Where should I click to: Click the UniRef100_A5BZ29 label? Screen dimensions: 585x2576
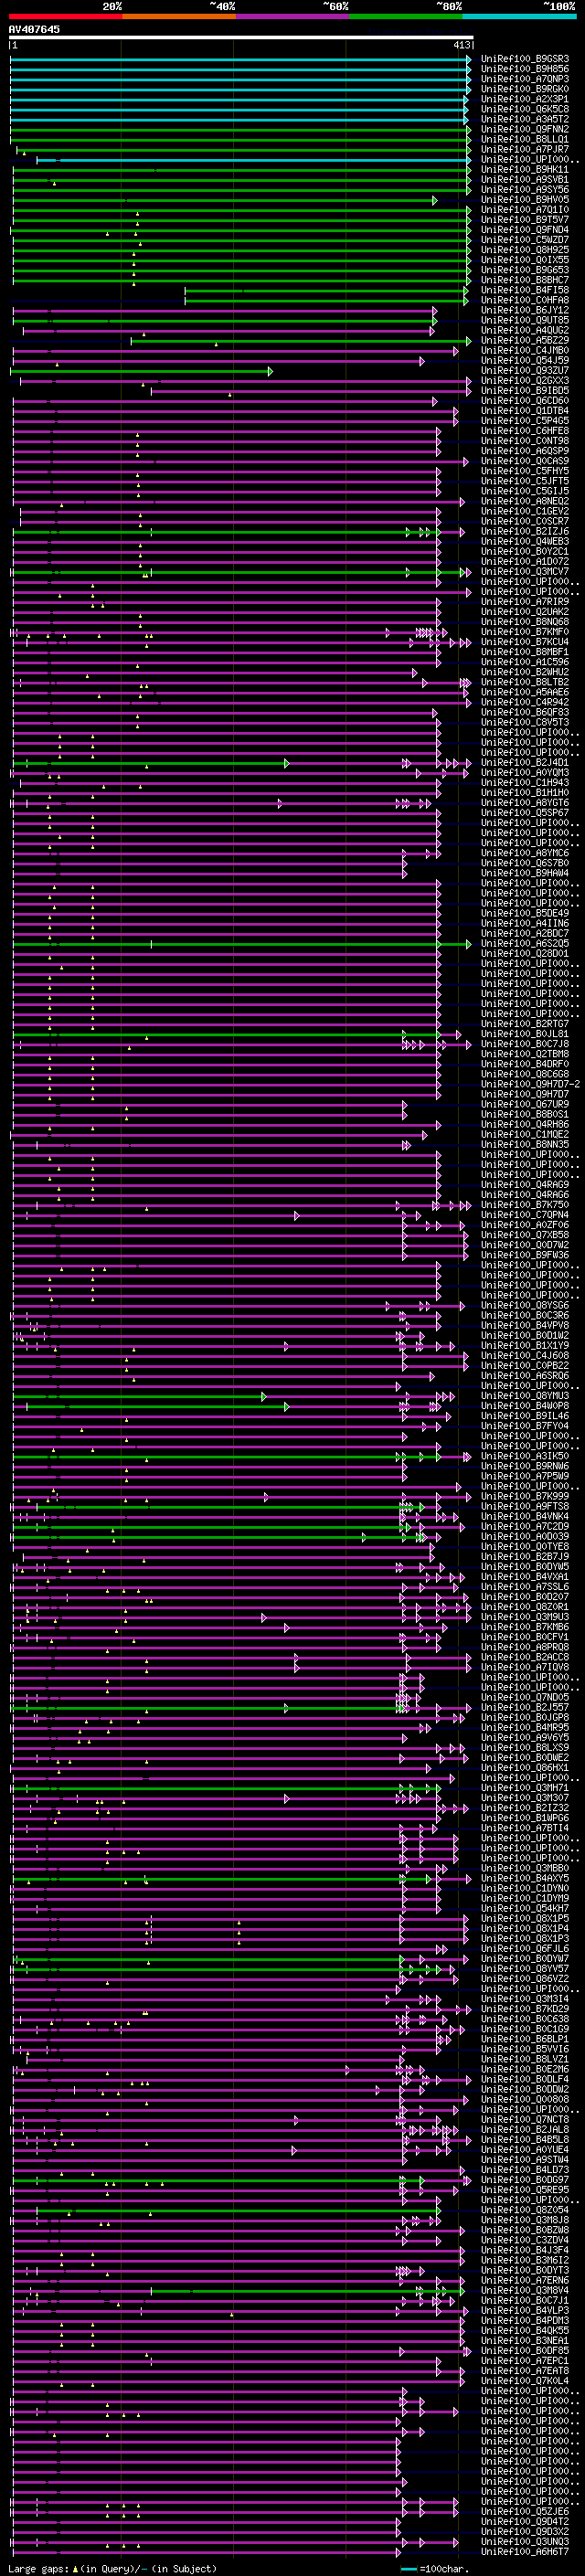click(x=525, y=340)
